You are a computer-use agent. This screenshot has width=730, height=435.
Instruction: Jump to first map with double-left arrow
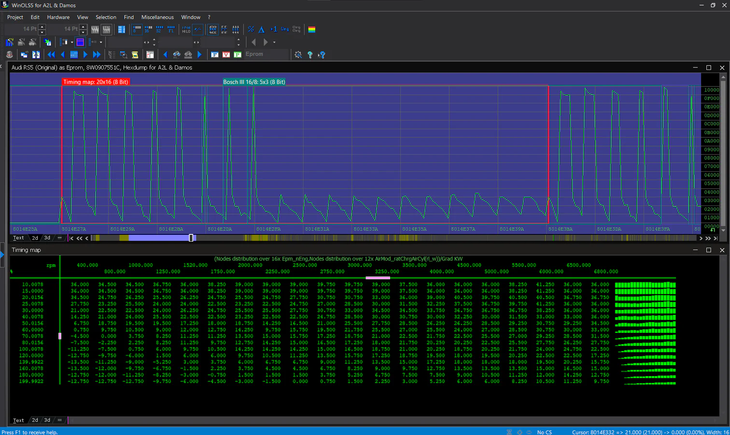(x=51, y=54)
